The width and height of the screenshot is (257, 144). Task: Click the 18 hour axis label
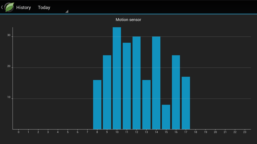click(x=196, y=132)
